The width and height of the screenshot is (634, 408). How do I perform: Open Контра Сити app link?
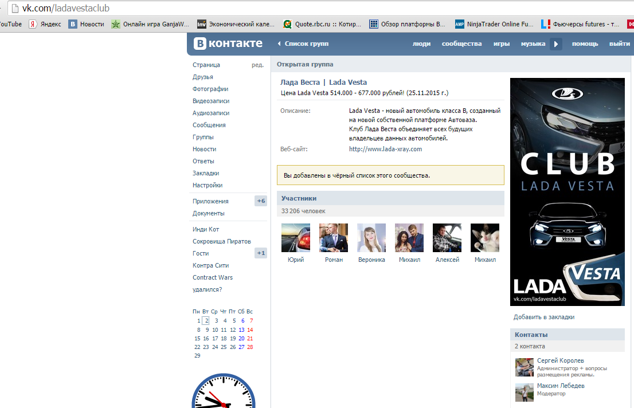[210, 266]
